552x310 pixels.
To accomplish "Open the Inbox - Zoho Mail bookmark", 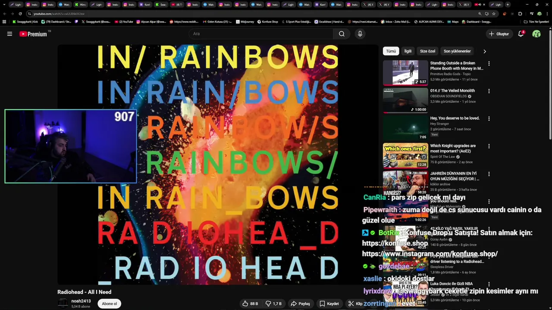I will [395, 22].
